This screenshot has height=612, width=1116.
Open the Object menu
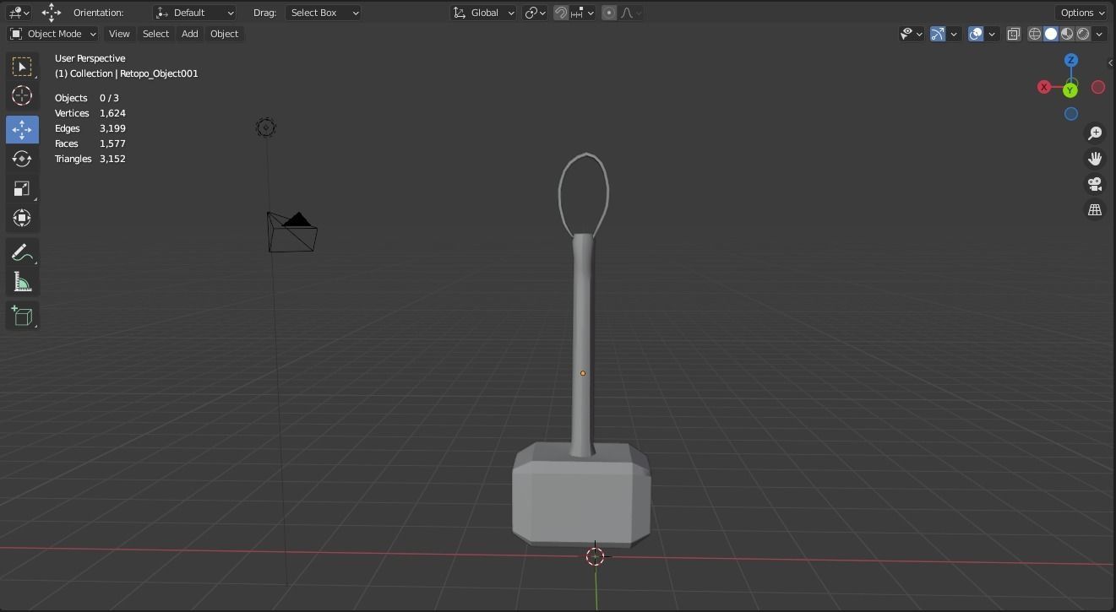point(224,34)
